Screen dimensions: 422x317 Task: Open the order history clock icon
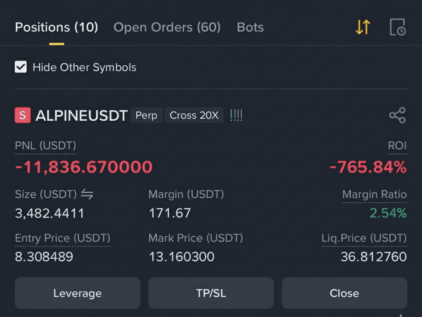pos(398,27)
